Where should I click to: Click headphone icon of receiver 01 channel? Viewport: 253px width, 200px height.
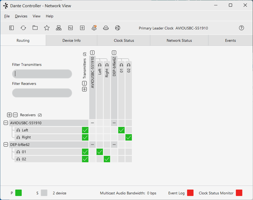click(x=18, y=152)
